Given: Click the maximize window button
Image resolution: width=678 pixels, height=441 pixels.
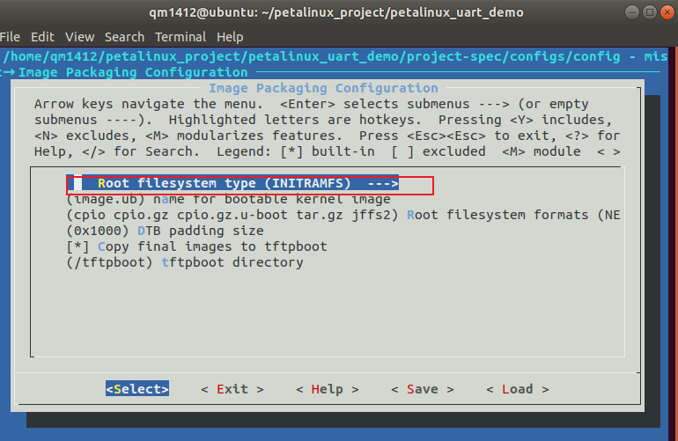Looking at the screenshot, I should tap(650, 12).
